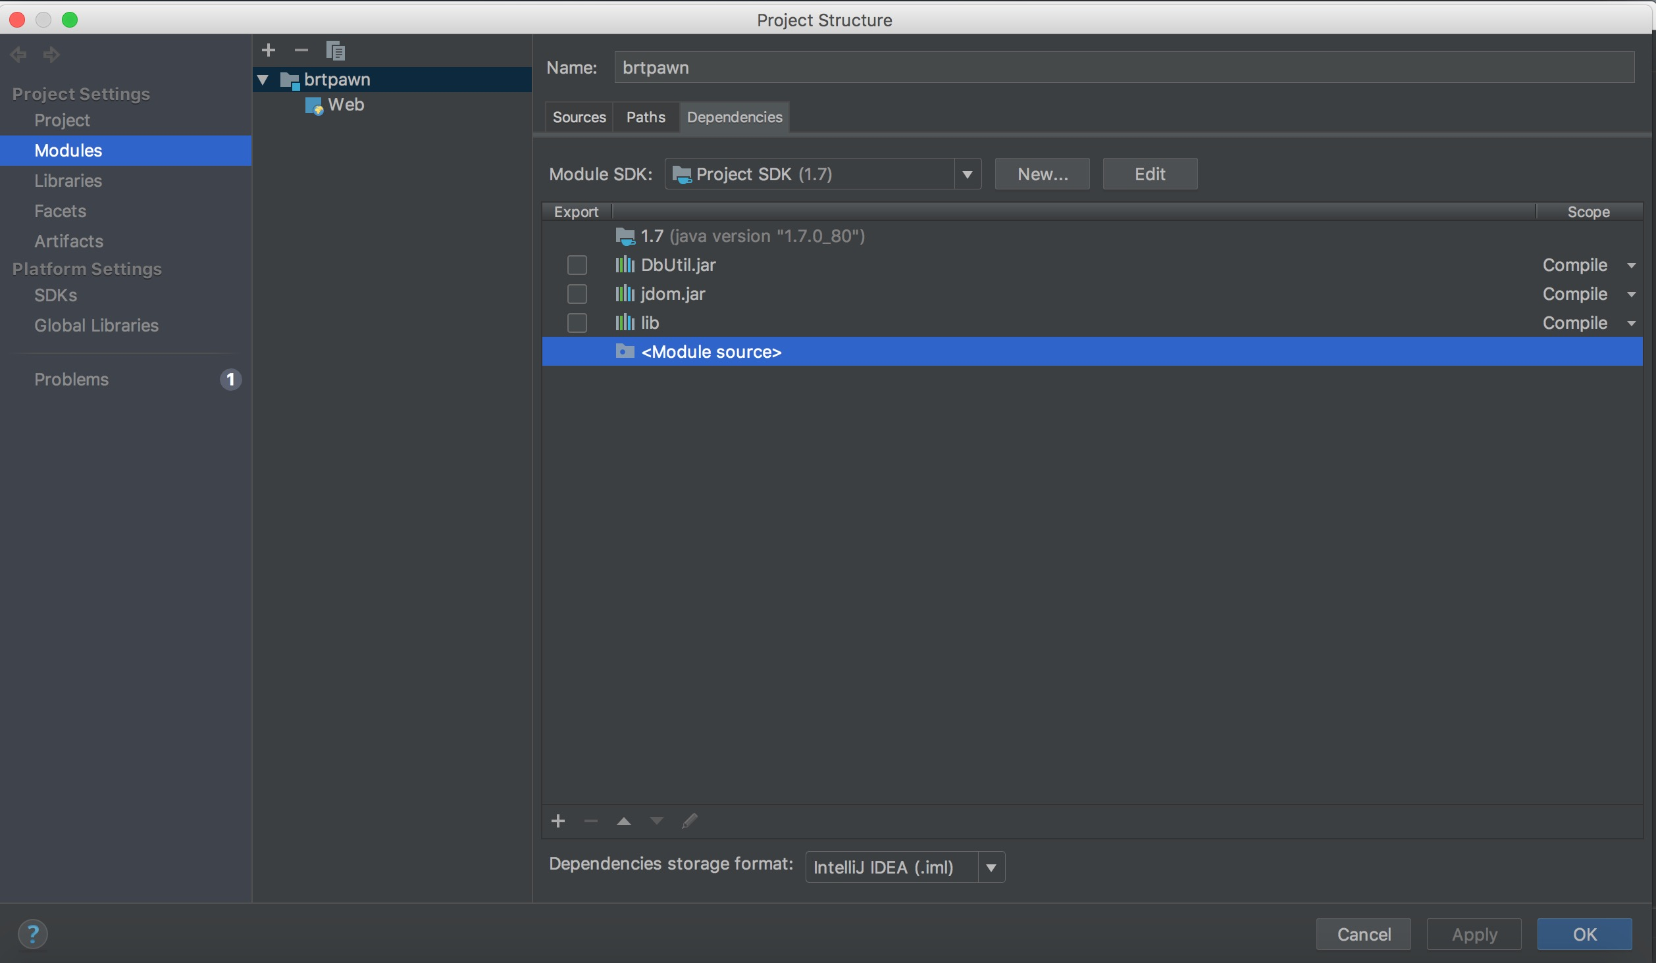Switch to the Paths tab
The height and width of the screenshot is (963, 1656).
646,117
